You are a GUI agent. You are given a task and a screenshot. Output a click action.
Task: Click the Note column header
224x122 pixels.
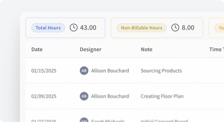(147, 49)
